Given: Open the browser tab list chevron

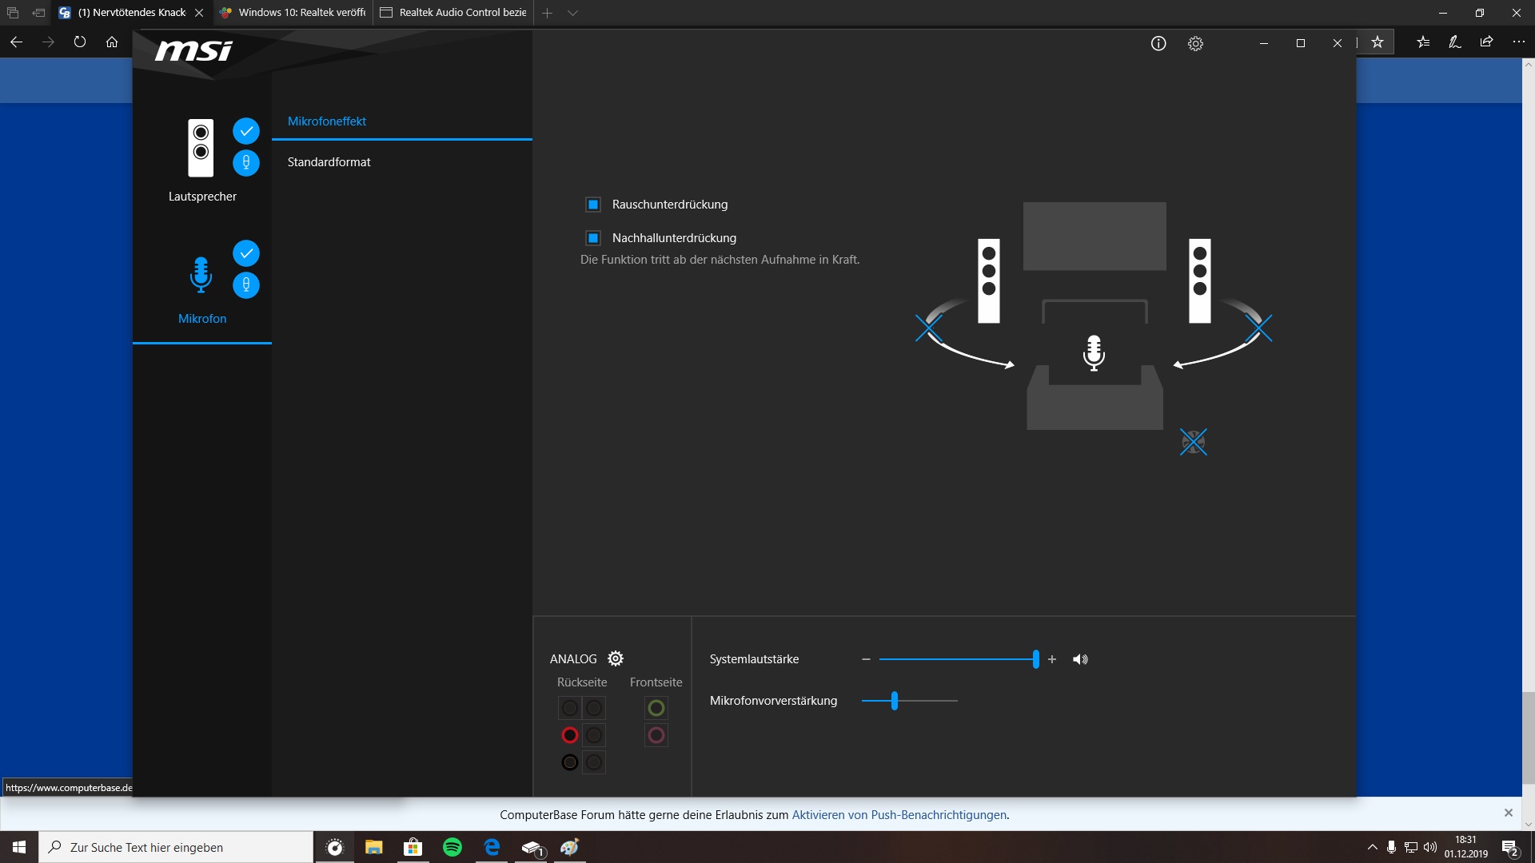Looking at the screenshot, I should tap(572, 13).
